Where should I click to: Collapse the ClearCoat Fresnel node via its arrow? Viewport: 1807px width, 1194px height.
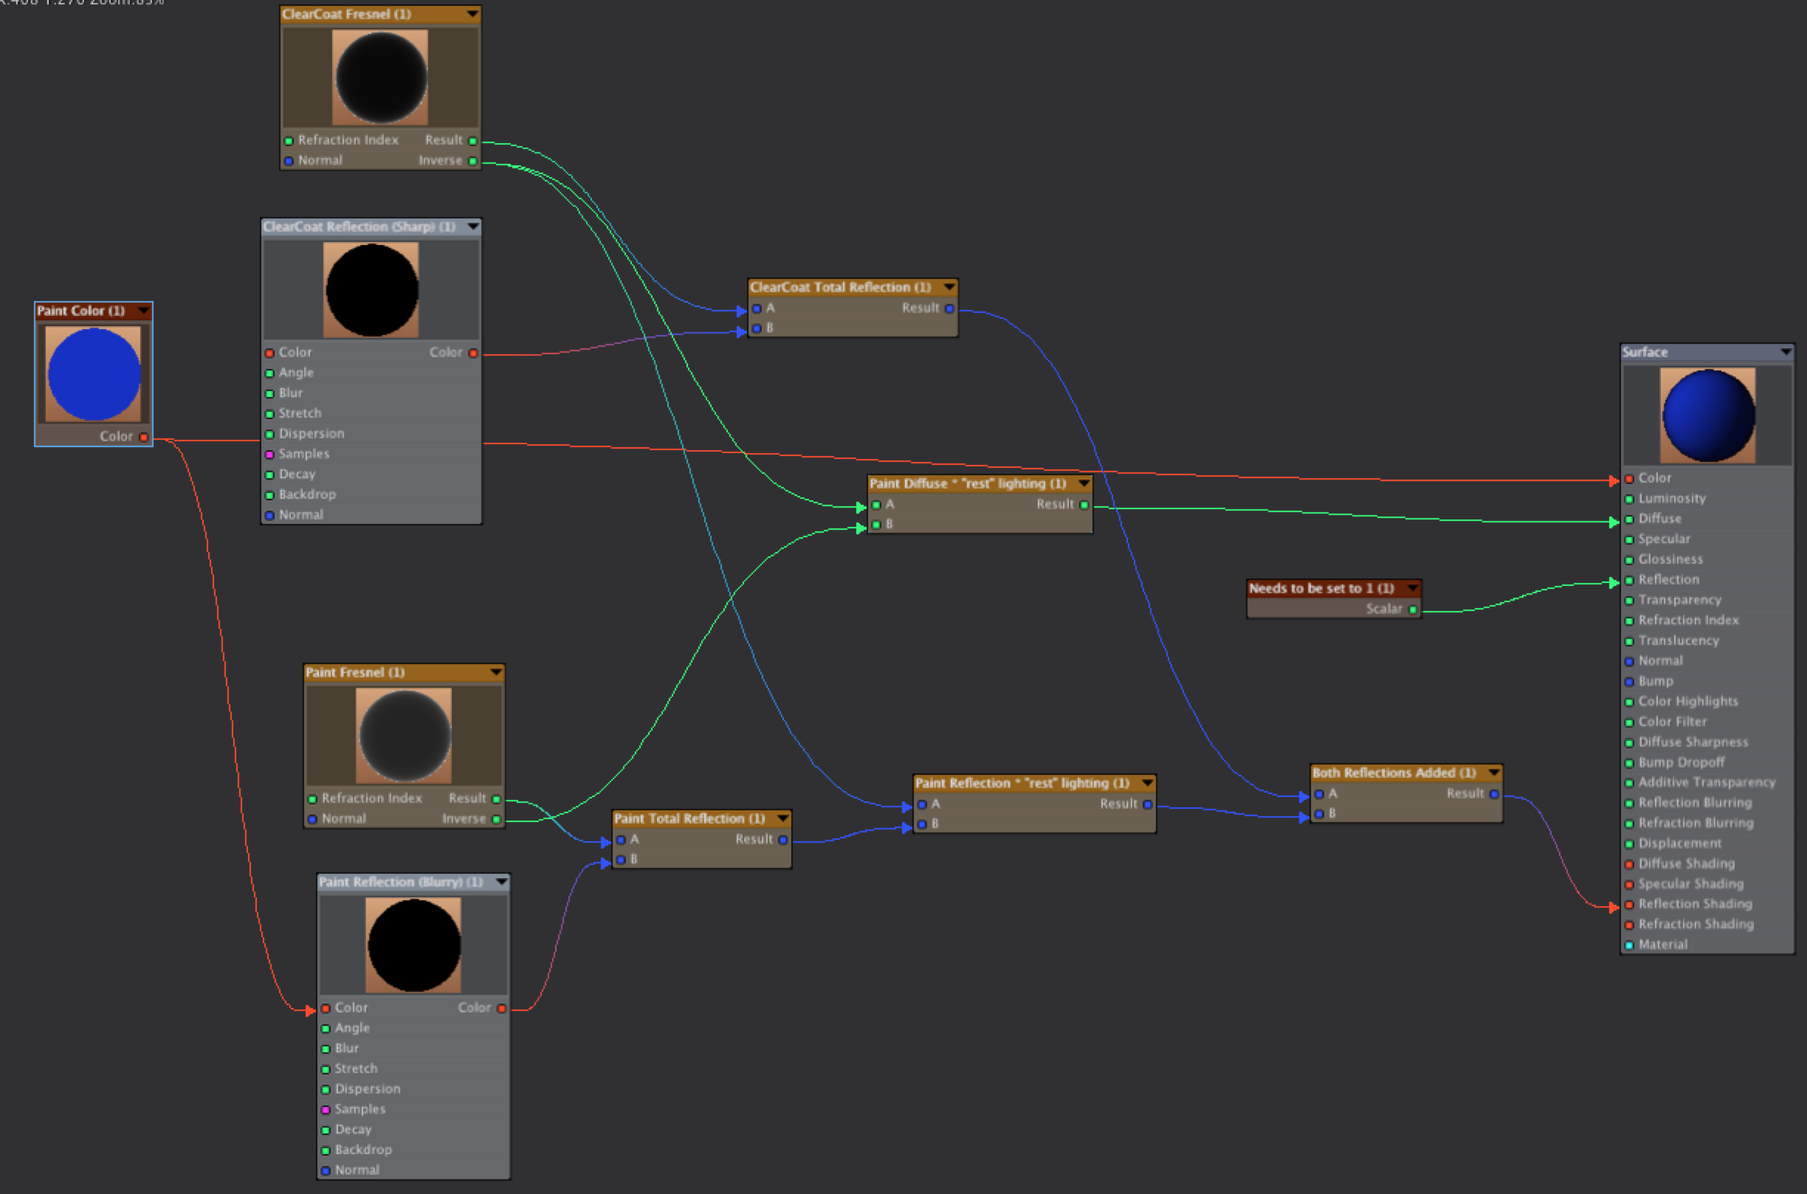coord(472,14)
